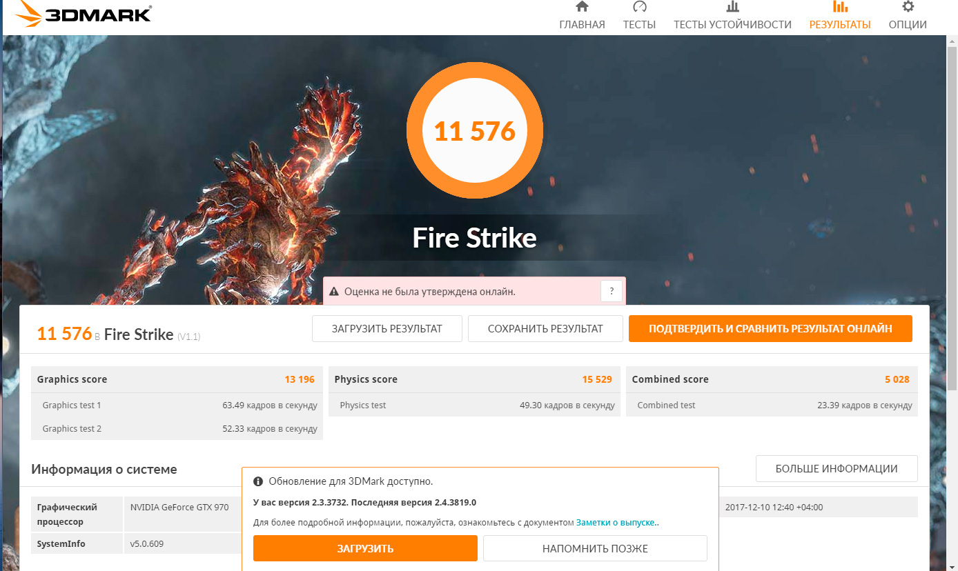
Task: Click the 3DMark logo
Action: 83,14
